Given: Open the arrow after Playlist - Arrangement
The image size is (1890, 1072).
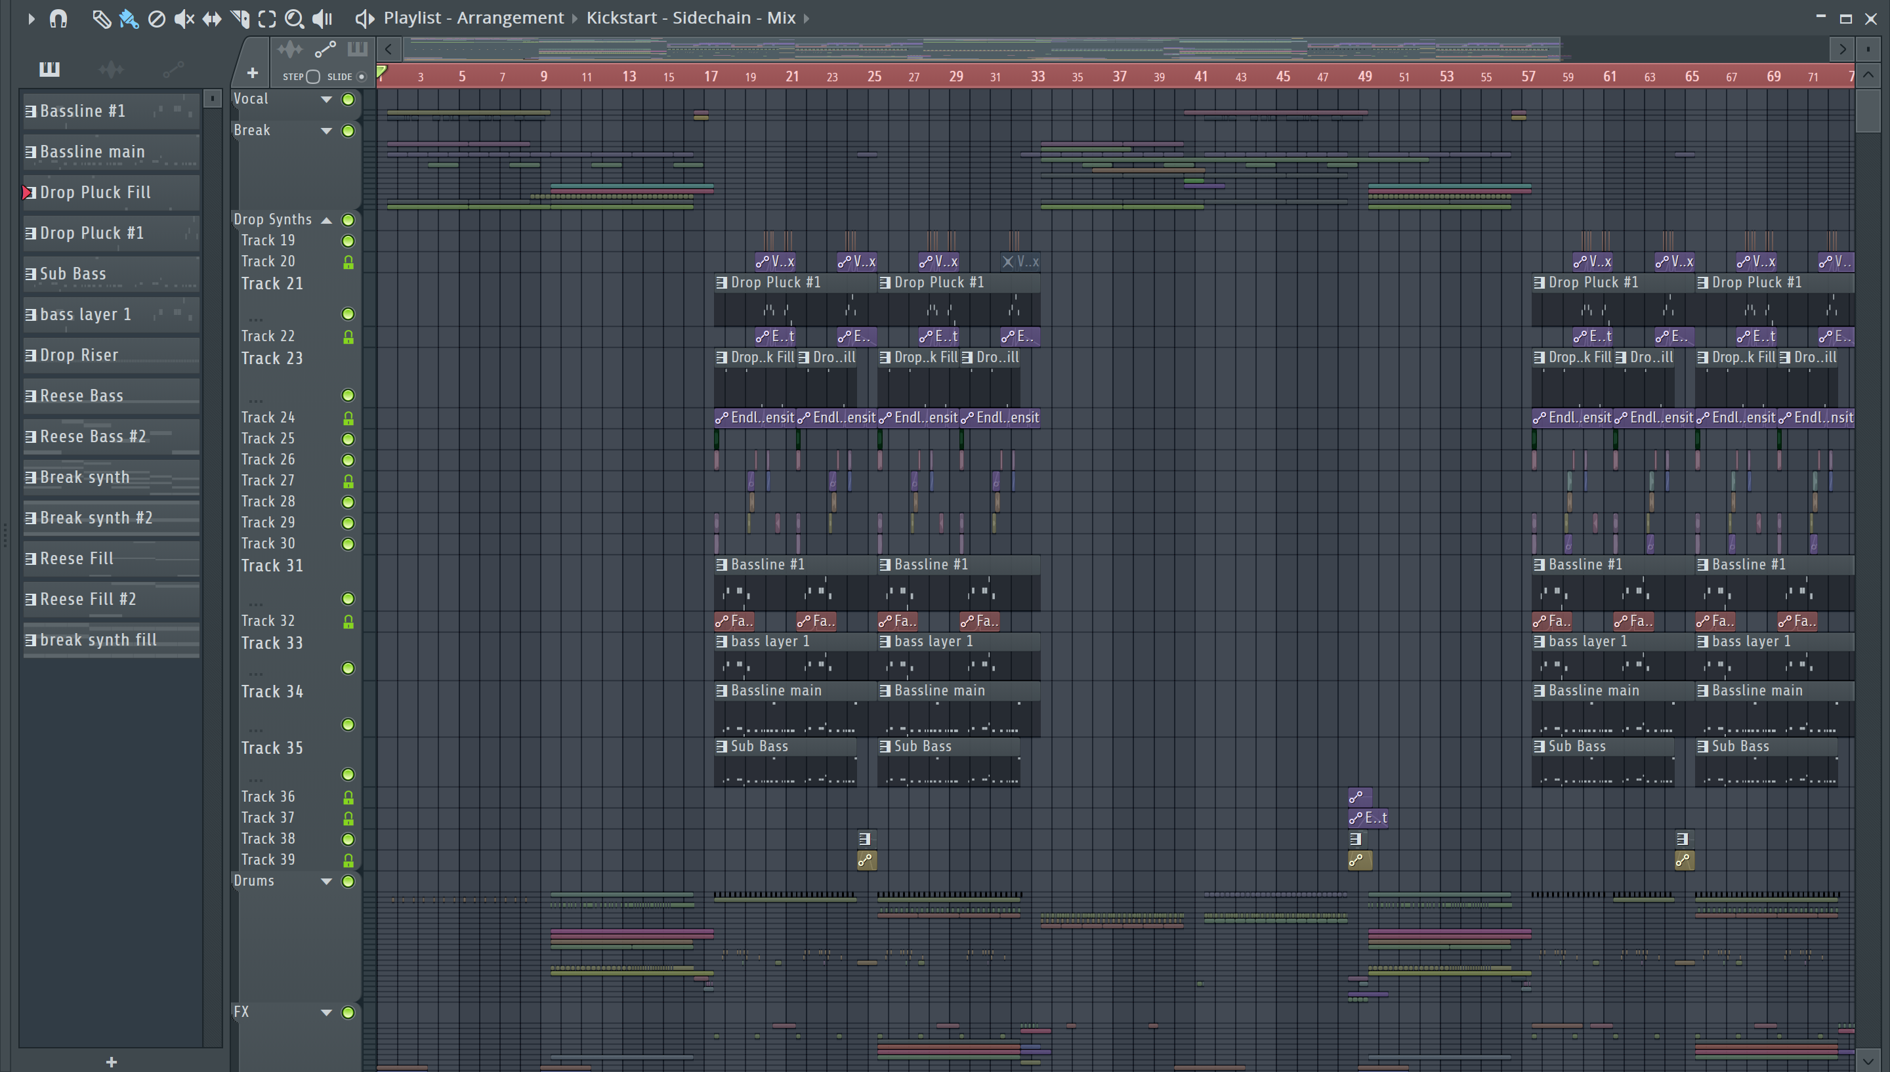Looking at the screenshot, I should tap(575, 18).
